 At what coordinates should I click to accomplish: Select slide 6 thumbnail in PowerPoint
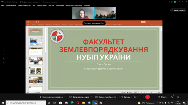(36, 80)
